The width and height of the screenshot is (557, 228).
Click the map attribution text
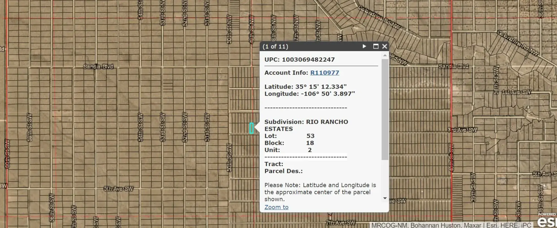point(451,225)
